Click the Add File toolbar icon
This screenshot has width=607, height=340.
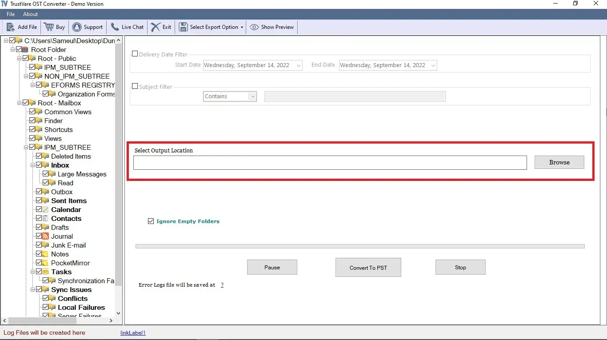click(11, 27)
